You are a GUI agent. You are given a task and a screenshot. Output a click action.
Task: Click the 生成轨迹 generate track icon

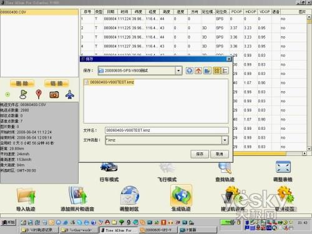[181, 195]
